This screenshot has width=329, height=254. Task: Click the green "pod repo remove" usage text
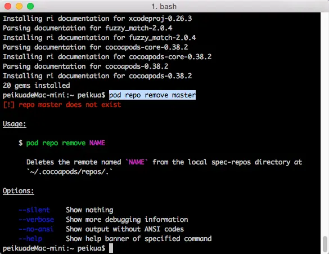[56, 143]
